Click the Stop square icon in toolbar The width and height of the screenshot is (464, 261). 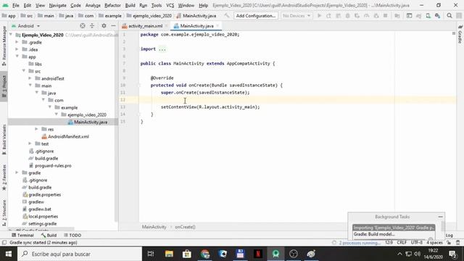click(x=385, y=16)
